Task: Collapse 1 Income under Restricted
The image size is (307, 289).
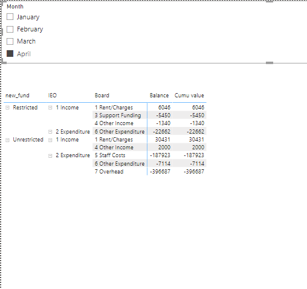Action: point(50,108)
